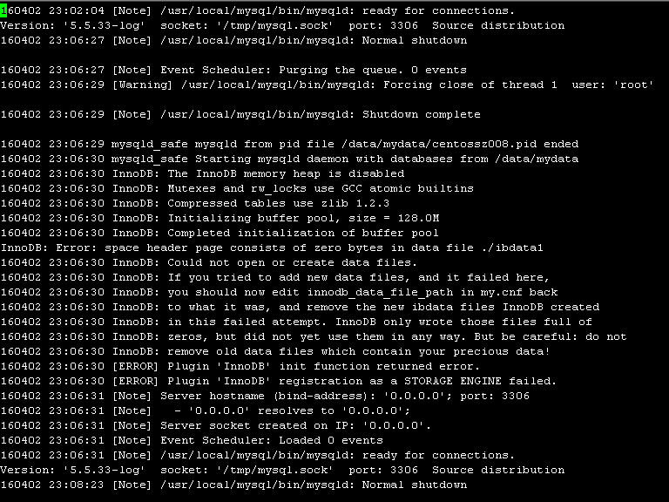Click the [Warning] tag in the log
Screen dimensions: 669x502
[x=142, y=85]
